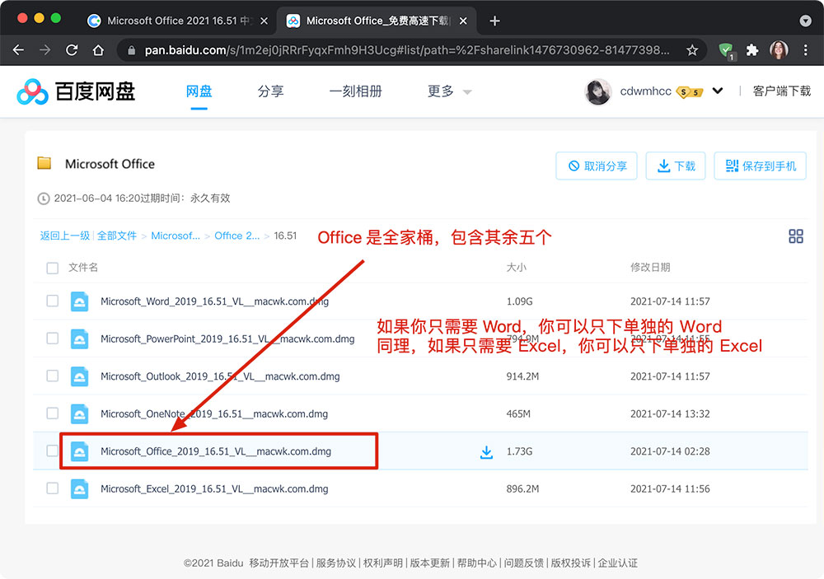View site info via the lock icon
824x579 pixels.
point(131,50)
